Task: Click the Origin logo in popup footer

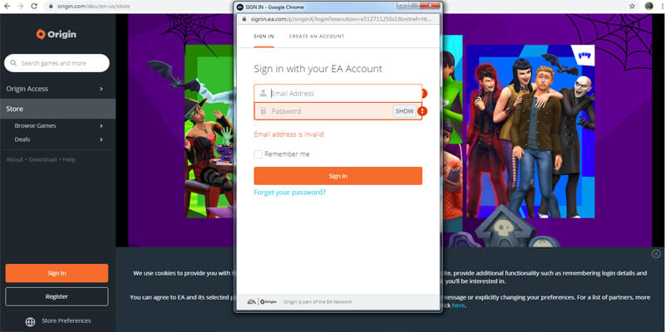Action: point(268,301)
